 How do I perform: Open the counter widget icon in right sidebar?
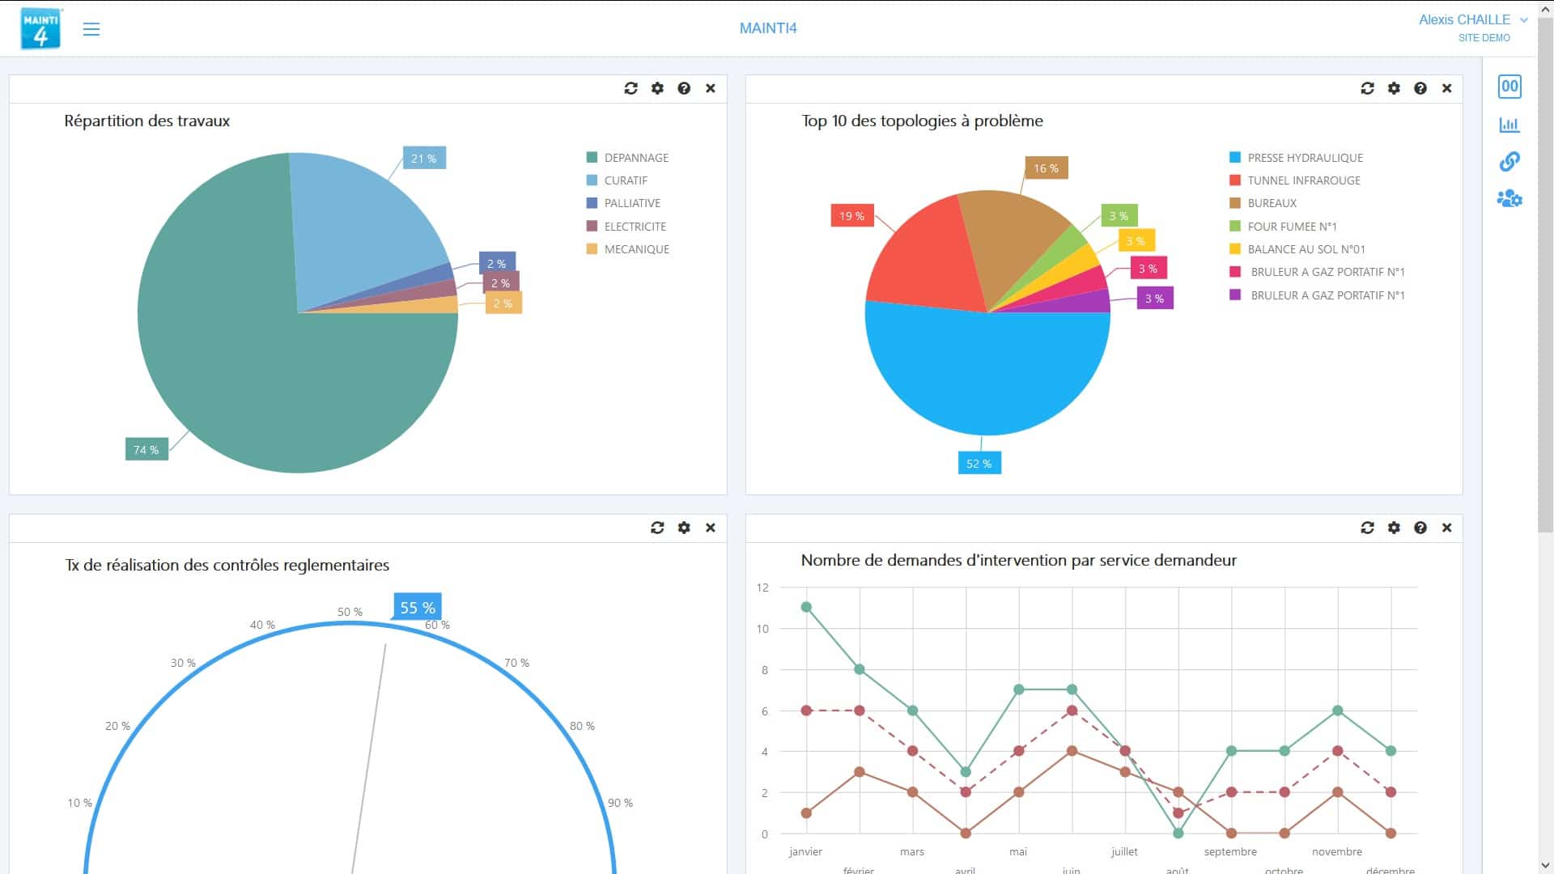tap(1509, 87)
